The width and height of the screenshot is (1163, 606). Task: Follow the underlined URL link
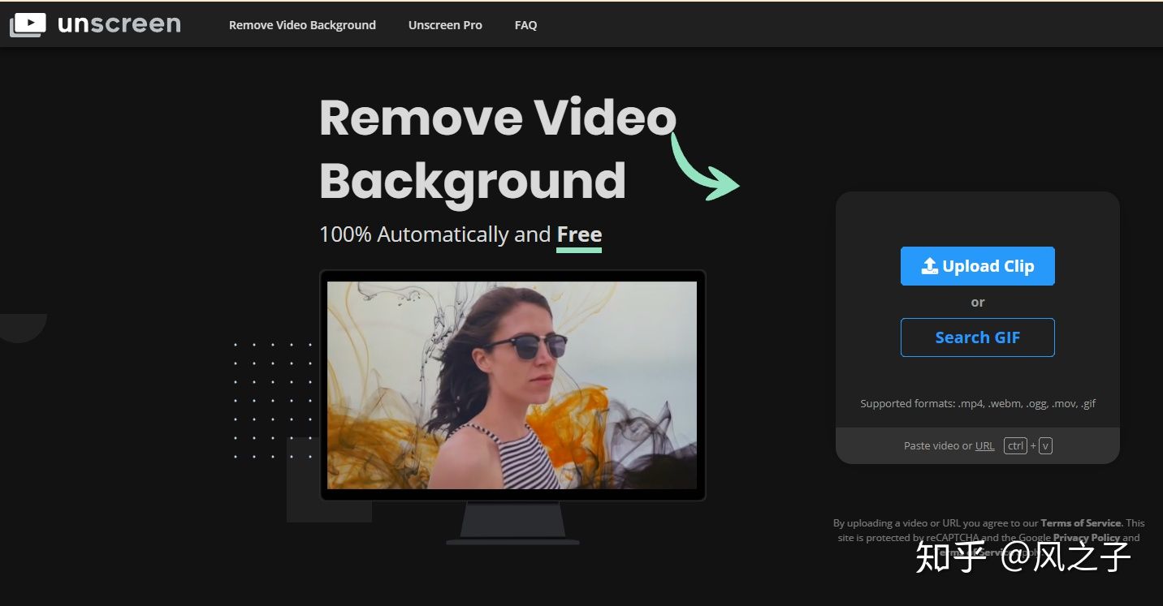point(984,445)
